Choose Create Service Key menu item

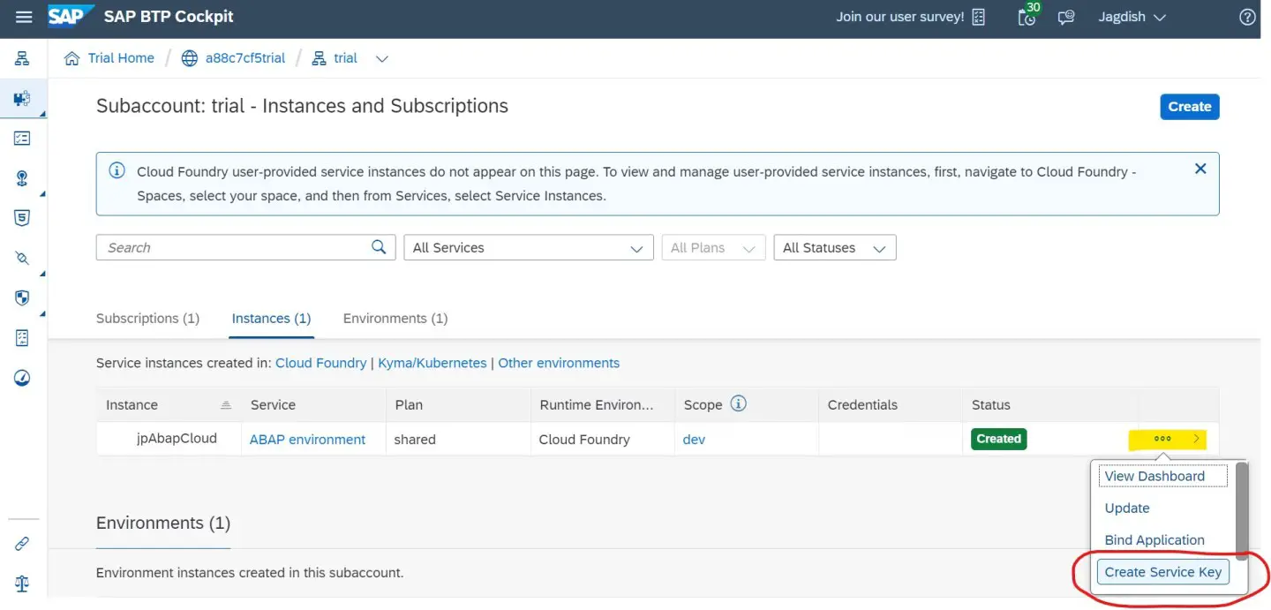(1163, 572)
